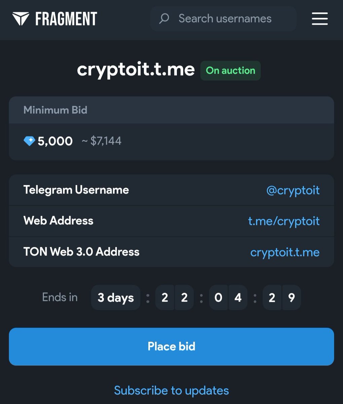Click the 5,000 minimum bid amount

click(55, 141)
